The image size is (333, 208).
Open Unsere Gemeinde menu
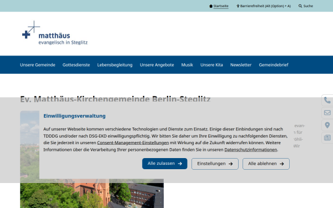point(38,65)
